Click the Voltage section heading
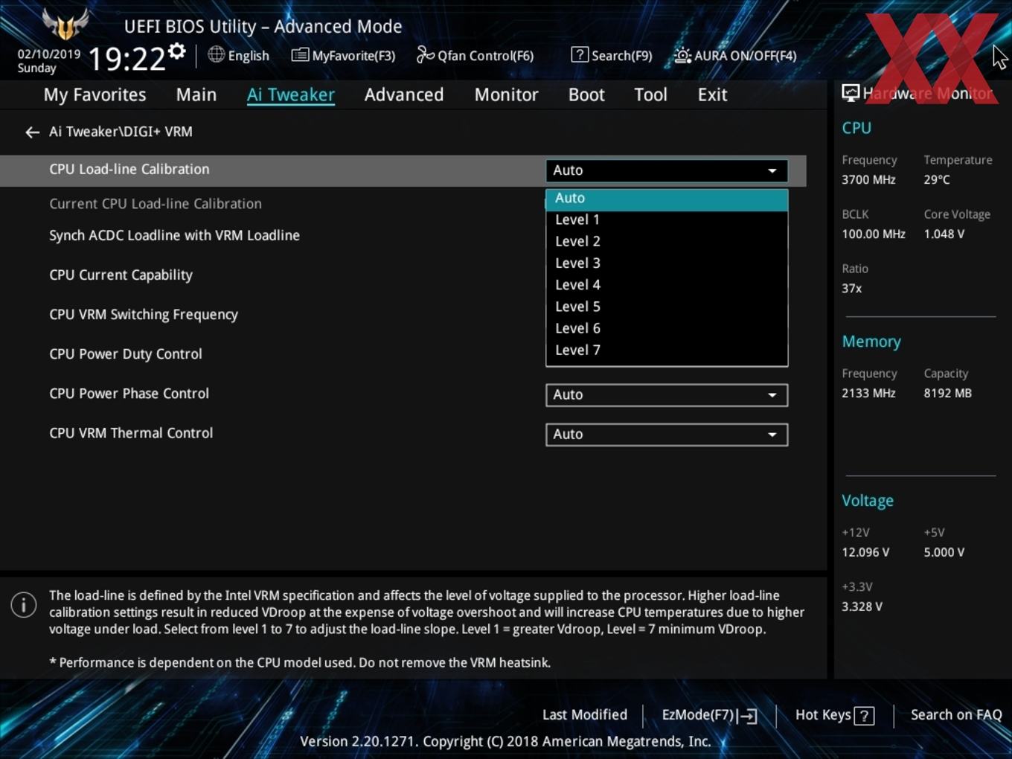The width and height of the screenshot is (1012, 759). click(x=868, y=501)
